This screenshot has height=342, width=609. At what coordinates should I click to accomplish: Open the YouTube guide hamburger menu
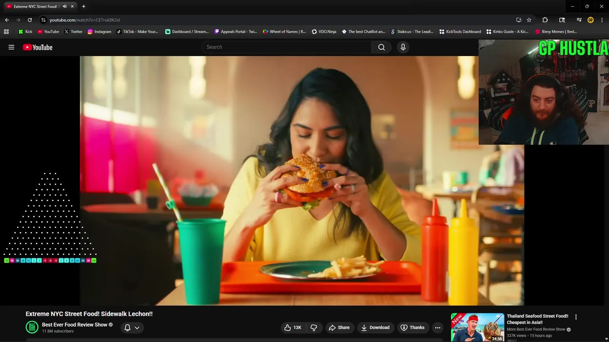tap(11, 47)
